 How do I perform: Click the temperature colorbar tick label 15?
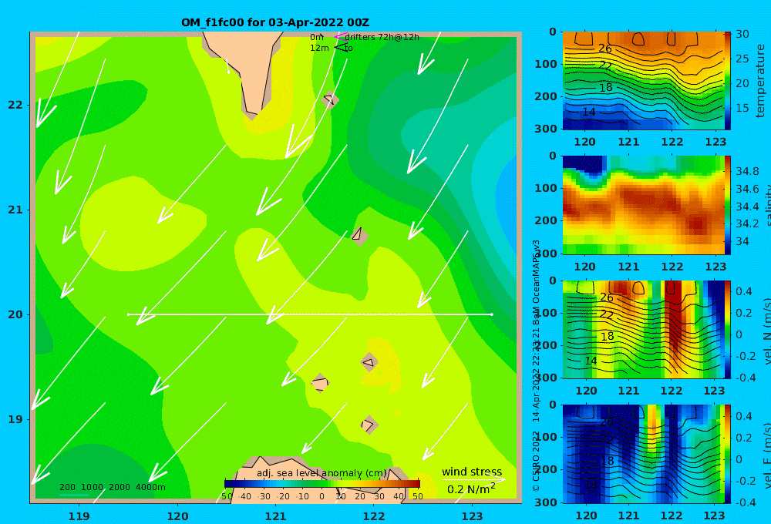[x=742, y=108]
